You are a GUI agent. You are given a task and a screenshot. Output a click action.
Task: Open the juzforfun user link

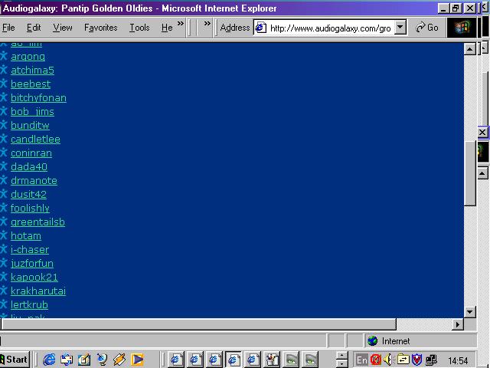click(x=32, y=263)
